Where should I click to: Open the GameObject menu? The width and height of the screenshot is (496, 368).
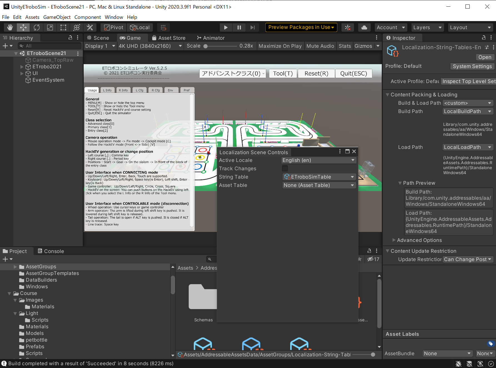[57, 17]
